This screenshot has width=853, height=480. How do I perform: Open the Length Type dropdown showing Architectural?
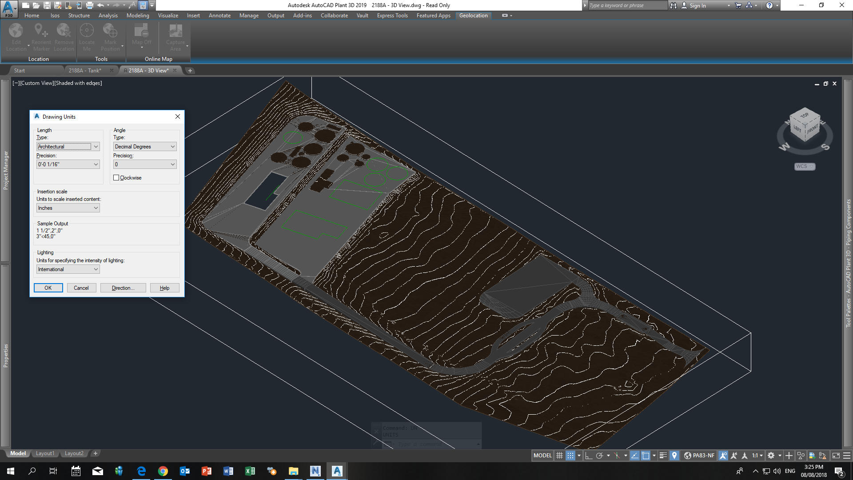point(68,147)
